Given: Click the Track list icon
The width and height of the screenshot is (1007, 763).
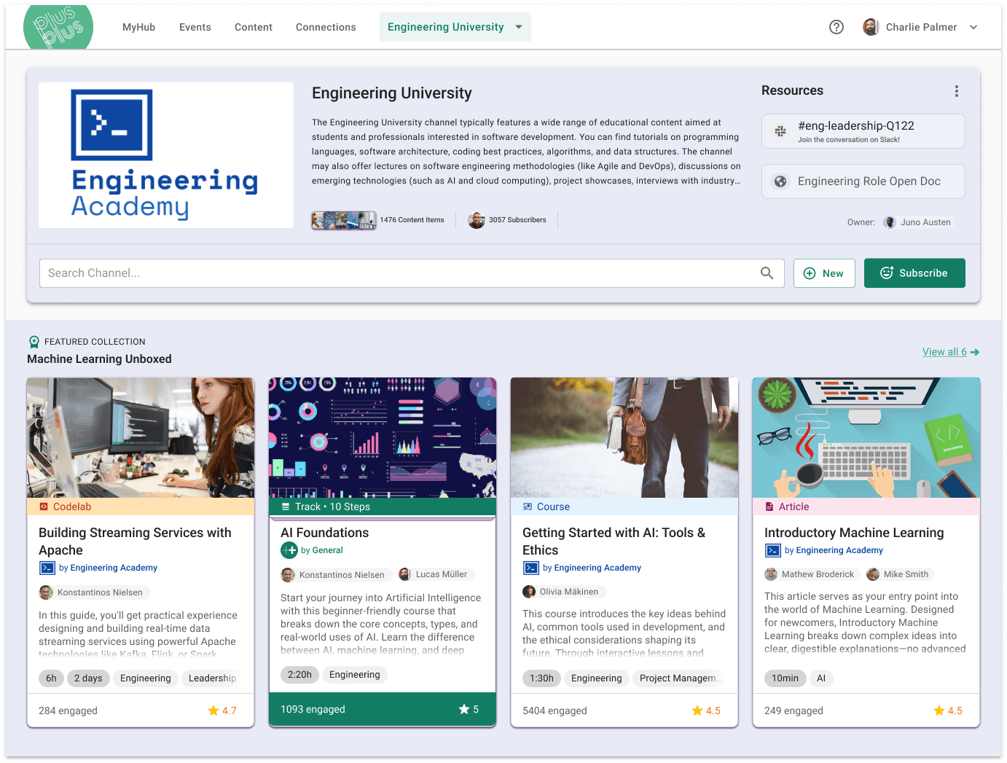Looking at the screenshot, I should 286,507.
